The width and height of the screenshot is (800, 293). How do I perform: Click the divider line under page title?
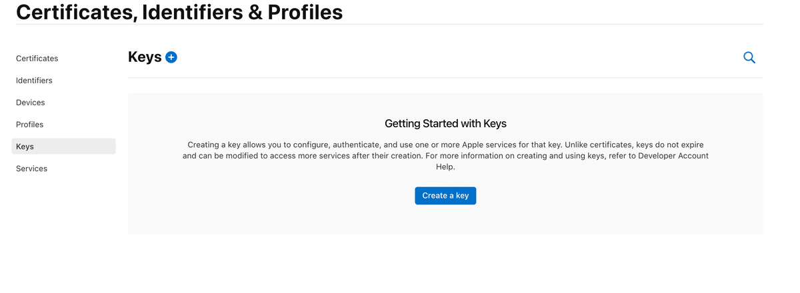[389, 24]
